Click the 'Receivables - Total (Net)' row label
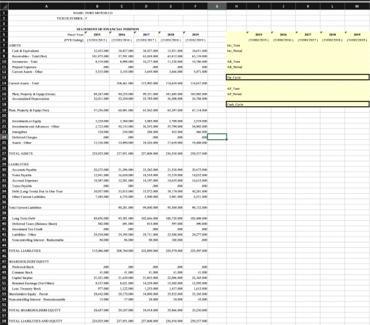The image size is (370, 325). tap(30, 56)
